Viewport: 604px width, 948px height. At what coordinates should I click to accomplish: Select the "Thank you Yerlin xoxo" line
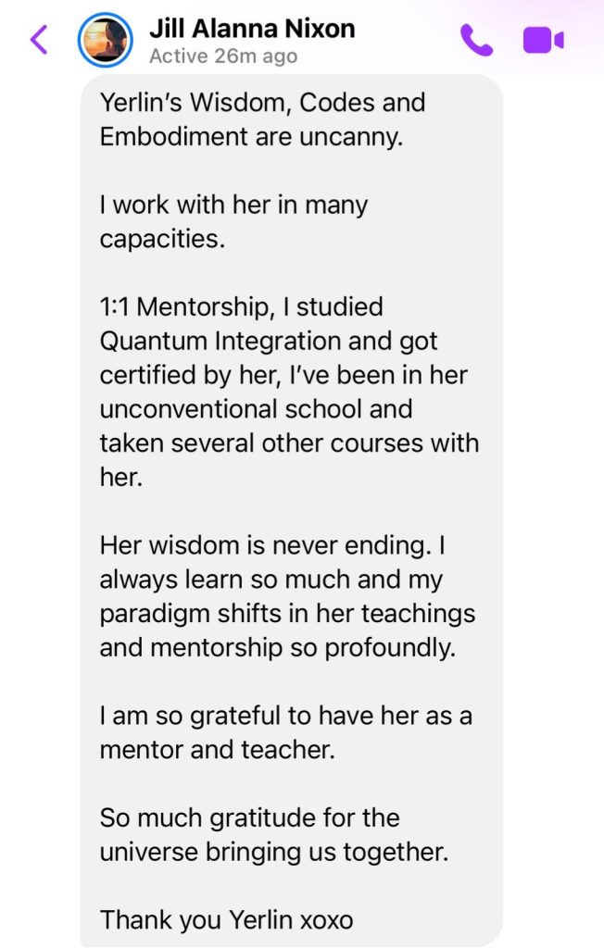click(227, 920)
